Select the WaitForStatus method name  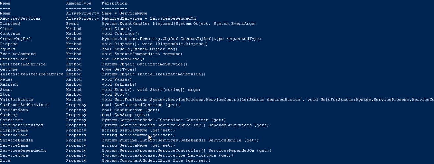(16, 100)
